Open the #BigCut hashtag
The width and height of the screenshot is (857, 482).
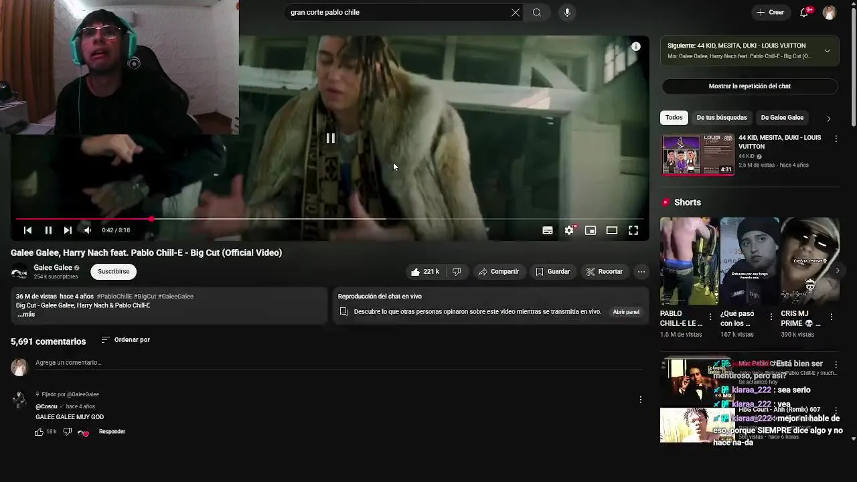tap(145, 296)
